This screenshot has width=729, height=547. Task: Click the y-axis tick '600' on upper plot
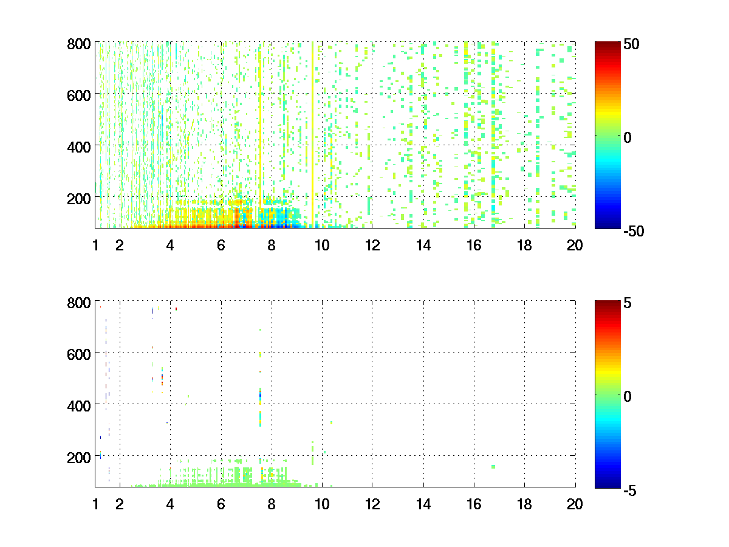click(79, 95)
